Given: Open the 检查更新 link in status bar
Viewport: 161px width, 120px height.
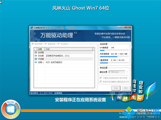Looking at the screenshot, I should [58, 93].
